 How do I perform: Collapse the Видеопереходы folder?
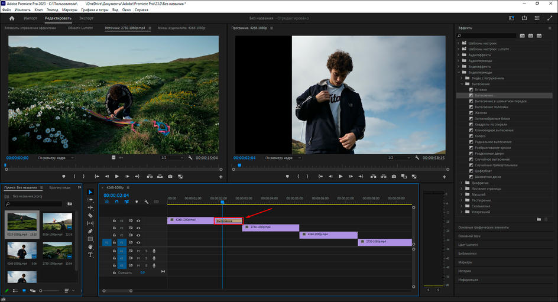pyautogui.click(x=458, y=72)
